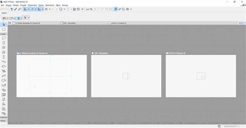The image size is (246, 128).
Task: Select the Railing tool
Action: (4, 76)
